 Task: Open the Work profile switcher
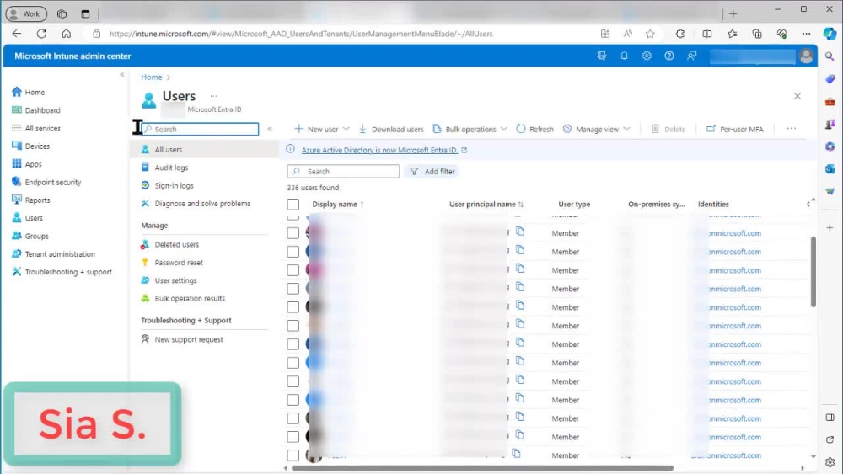pyautogui.click(x=26, y=14)
